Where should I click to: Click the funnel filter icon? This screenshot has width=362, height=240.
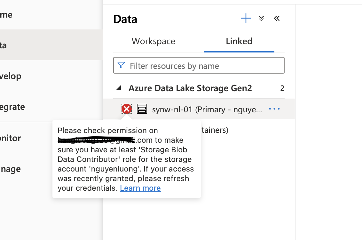[121, 66]
